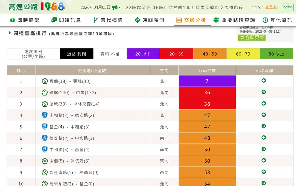This screenshot has width=296, height=186.
Task: Open the 時間預測 menu
Action: click(149, 20)
